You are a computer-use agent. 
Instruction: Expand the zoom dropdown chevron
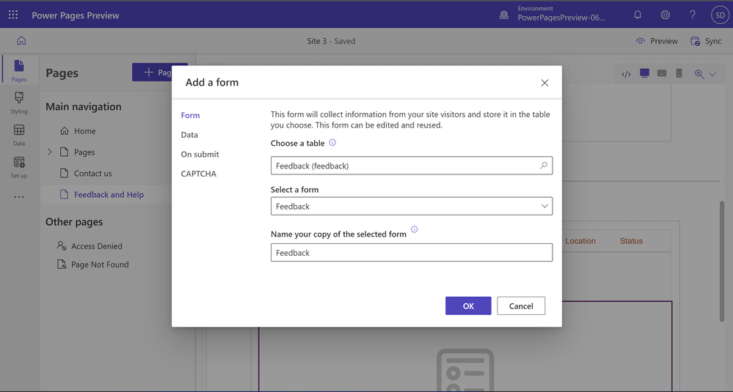point(712,74)
